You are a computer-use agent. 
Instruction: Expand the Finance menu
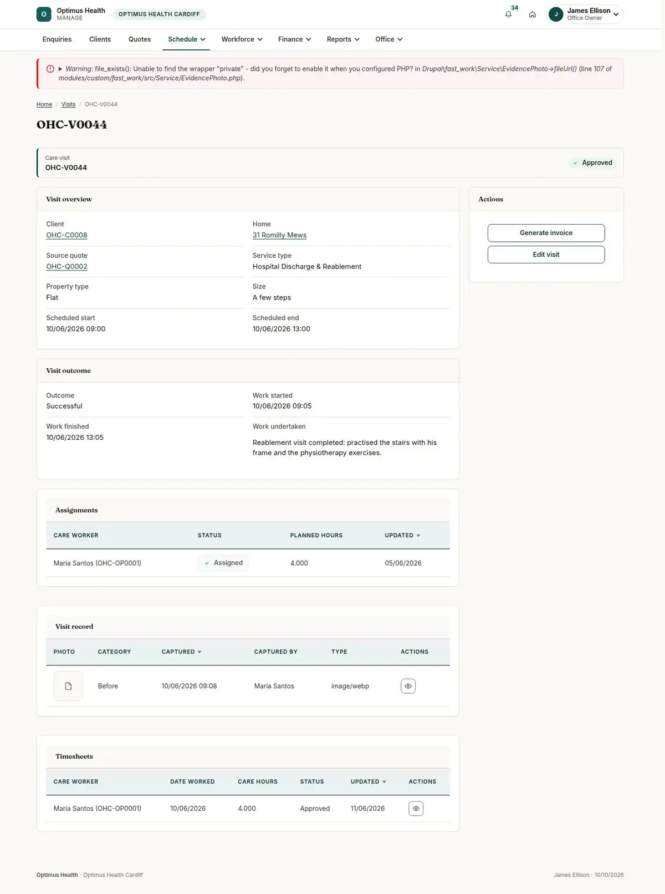(x=294, y=39)
